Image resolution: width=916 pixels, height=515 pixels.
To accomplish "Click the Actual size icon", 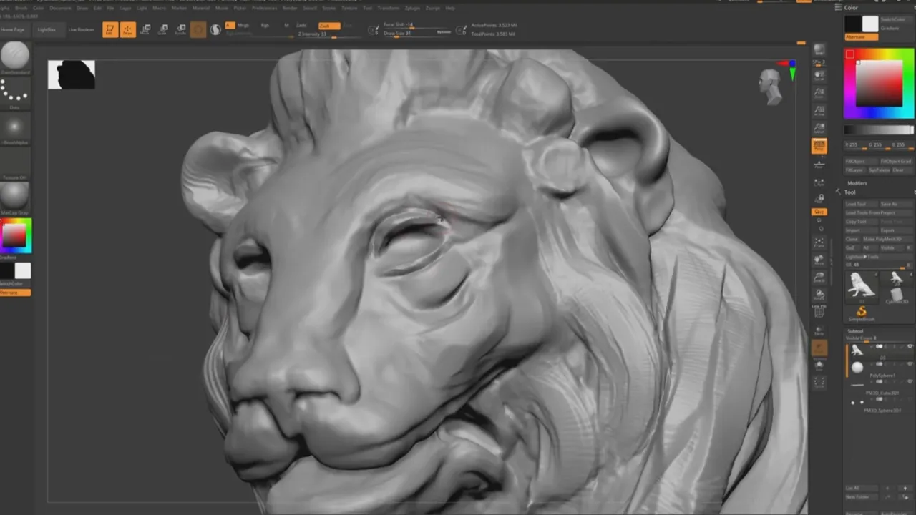I will (819, 110).
